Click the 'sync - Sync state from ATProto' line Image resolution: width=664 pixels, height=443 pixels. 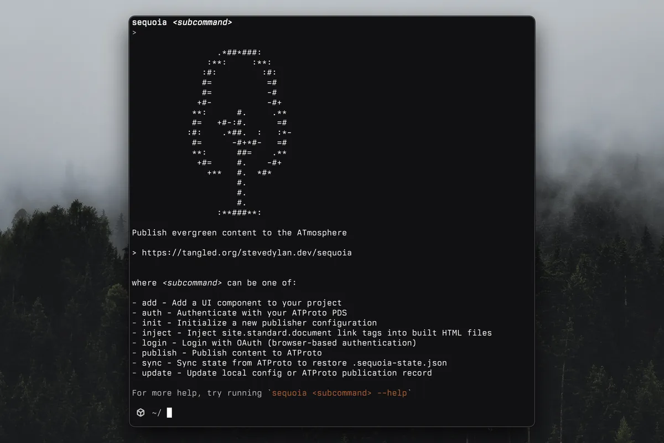point(289,363)
